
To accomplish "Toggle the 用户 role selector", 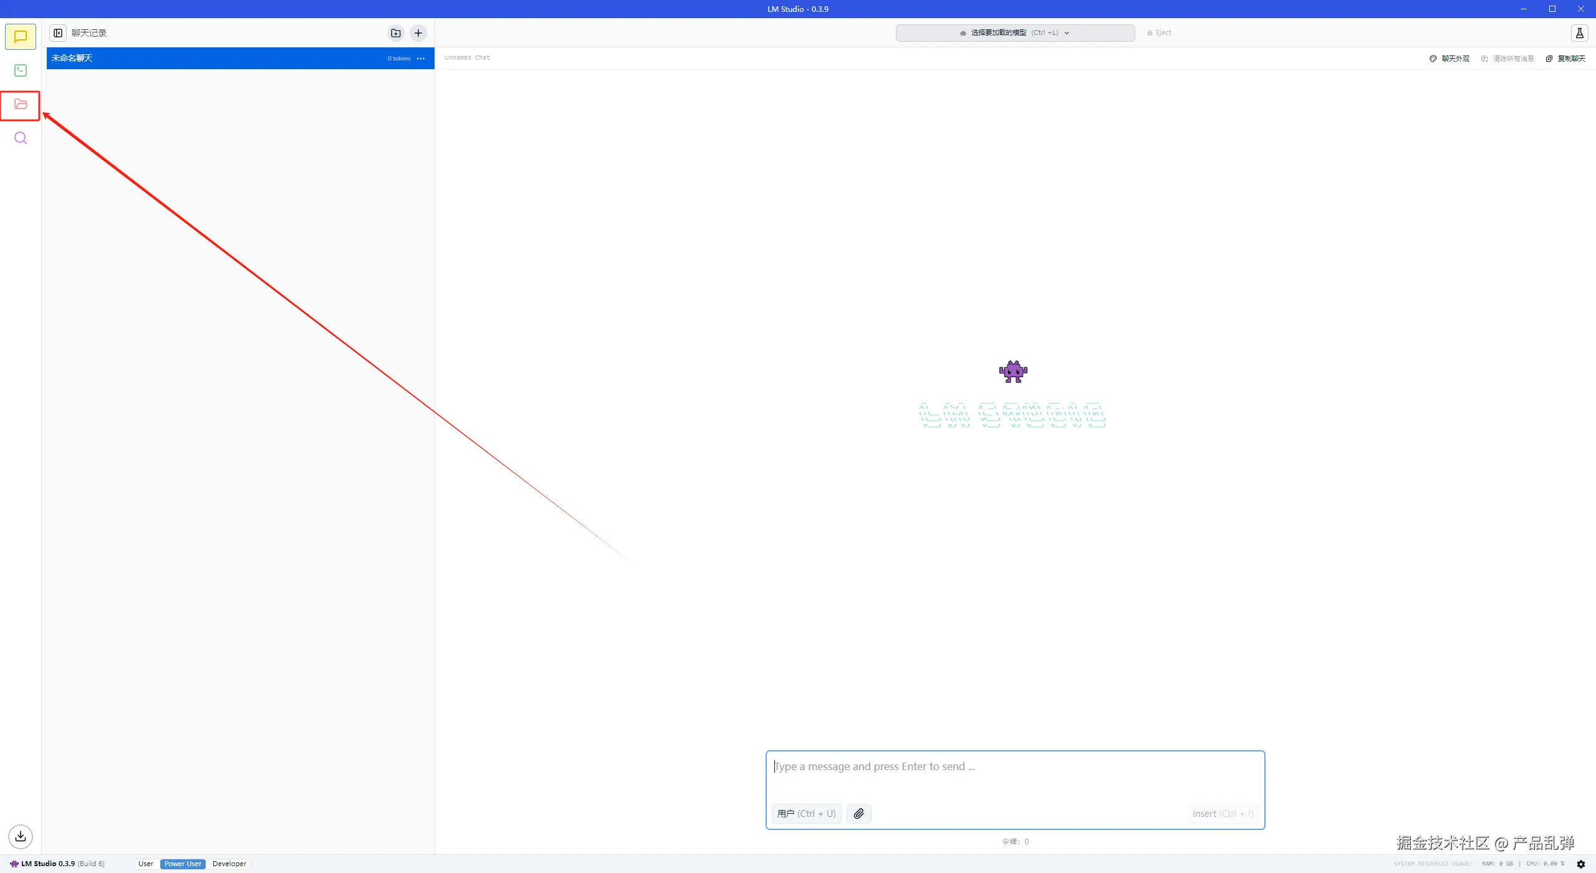I will [x=806, y=813].
